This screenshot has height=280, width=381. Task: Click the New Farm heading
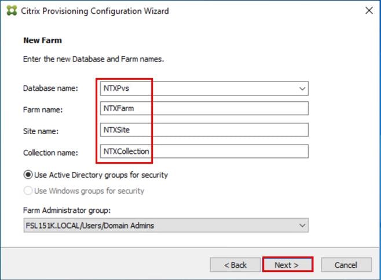click(42, 40)
